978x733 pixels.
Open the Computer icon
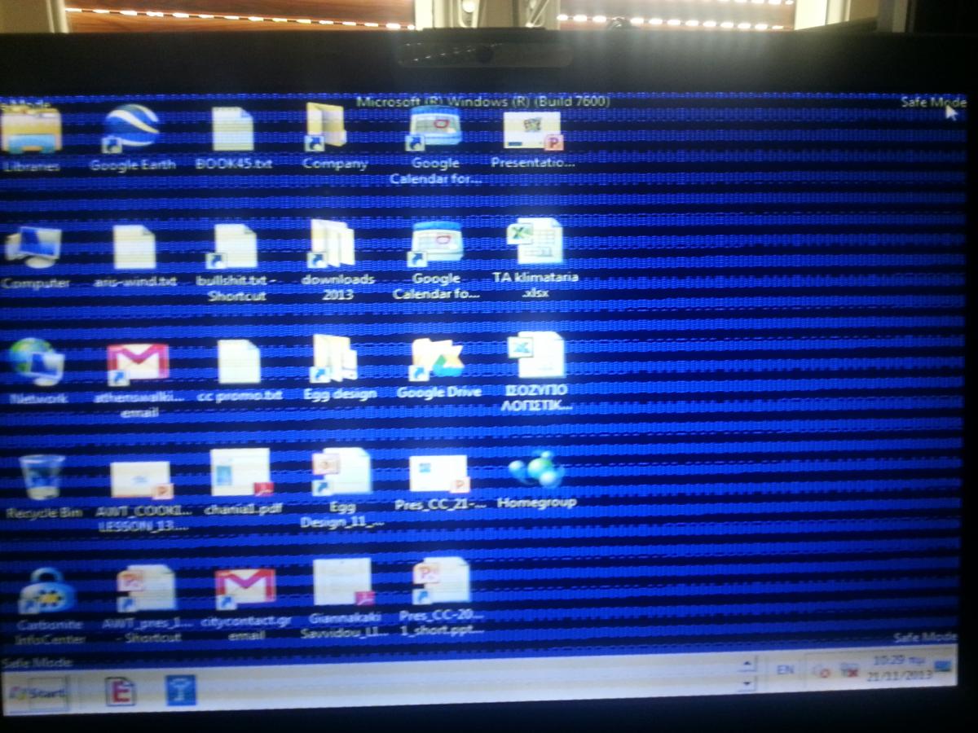(x=34, y=257)
